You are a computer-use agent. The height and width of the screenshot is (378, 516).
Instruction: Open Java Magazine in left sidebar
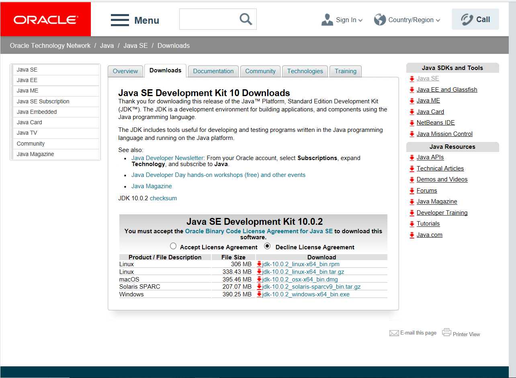[56, 154]
